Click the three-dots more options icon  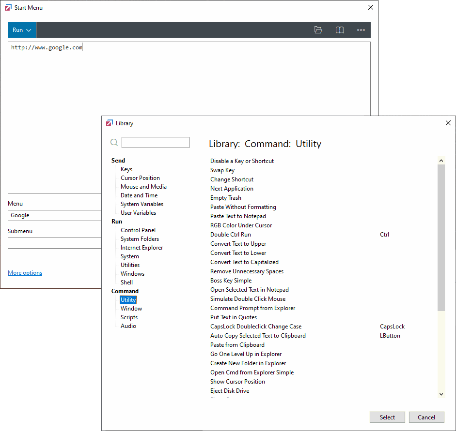pyautogui.click(x=361, y=30)
